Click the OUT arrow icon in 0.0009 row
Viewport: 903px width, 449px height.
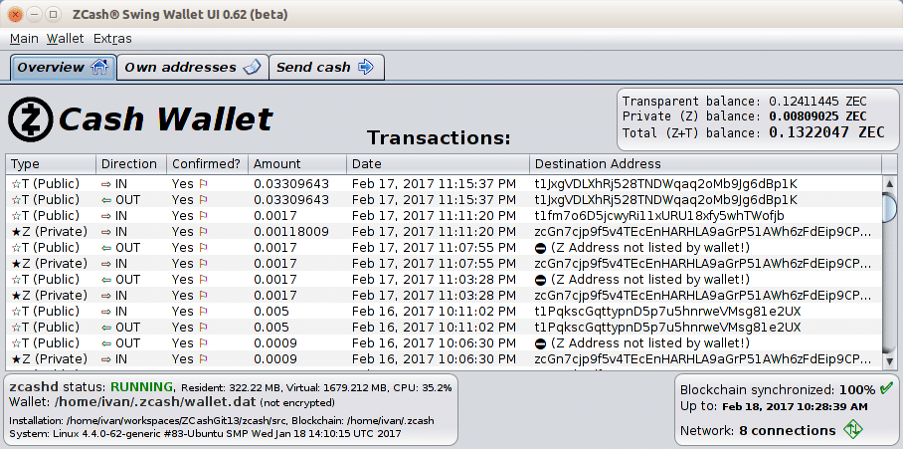106,343
